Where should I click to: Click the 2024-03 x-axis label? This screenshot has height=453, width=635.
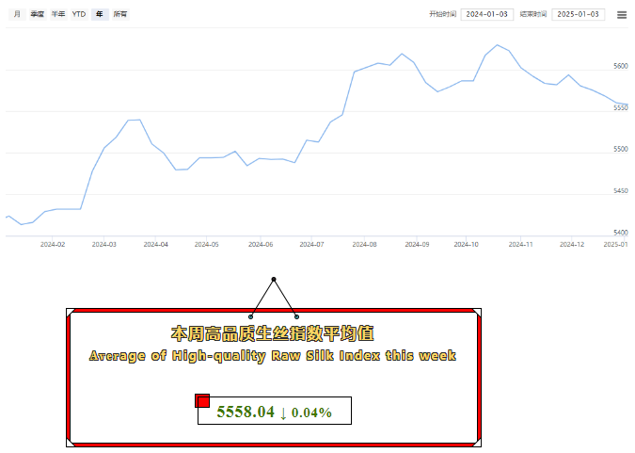(x=104, y=244)
